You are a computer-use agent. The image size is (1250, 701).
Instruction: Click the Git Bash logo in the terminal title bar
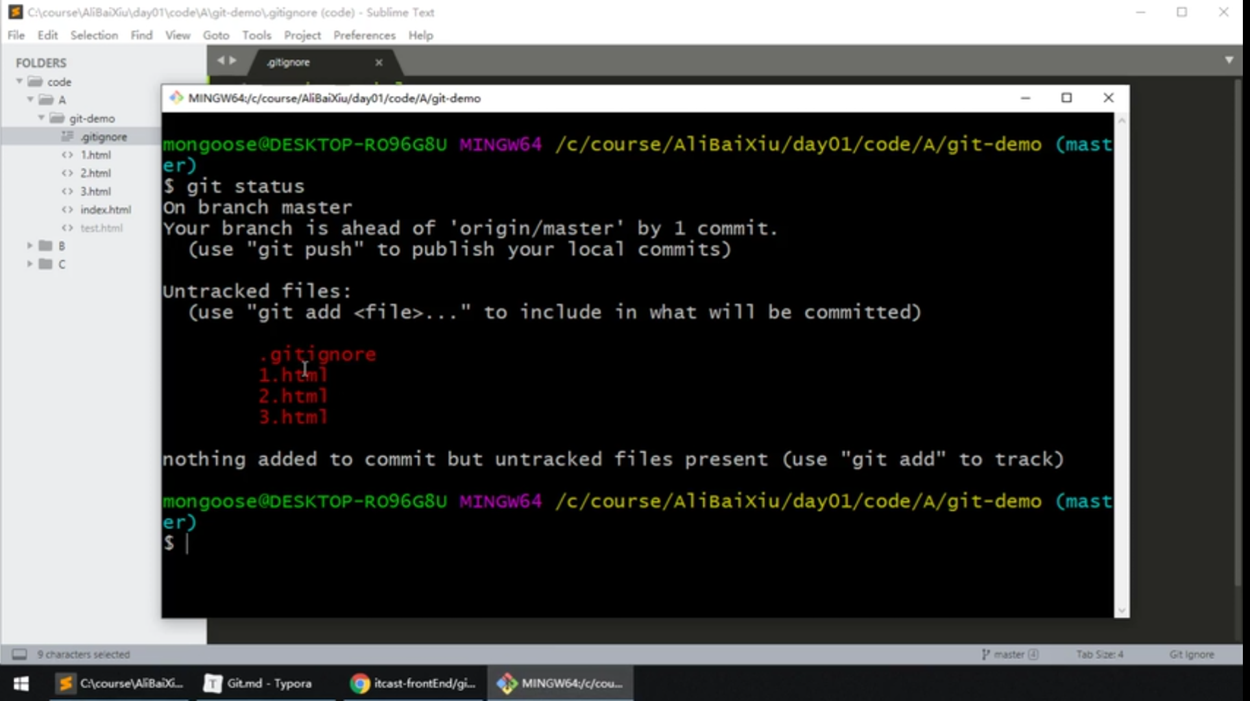tap(176, 97)
